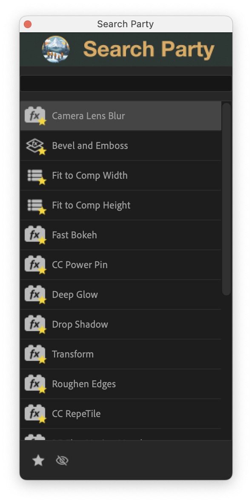Click the Roughen Edges fx icon
252x503 pixels.
coord(36,383)
